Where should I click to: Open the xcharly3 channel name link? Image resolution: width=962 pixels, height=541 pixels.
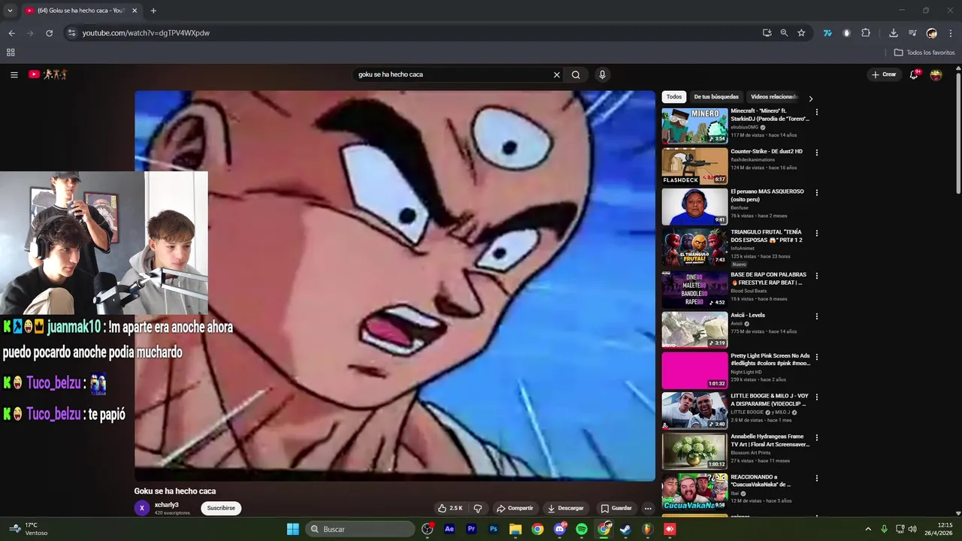point(166,505)
